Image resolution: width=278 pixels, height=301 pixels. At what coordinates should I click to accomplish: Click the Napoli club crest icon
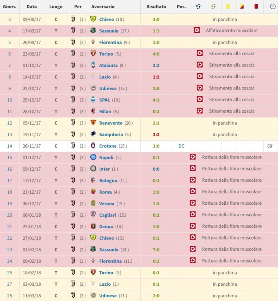[x=93, y=157]
